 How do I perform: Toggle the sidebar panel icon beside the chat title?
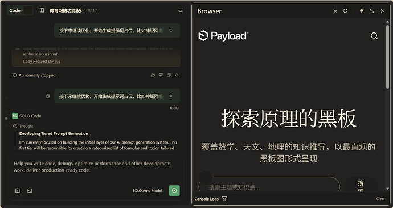42,10
